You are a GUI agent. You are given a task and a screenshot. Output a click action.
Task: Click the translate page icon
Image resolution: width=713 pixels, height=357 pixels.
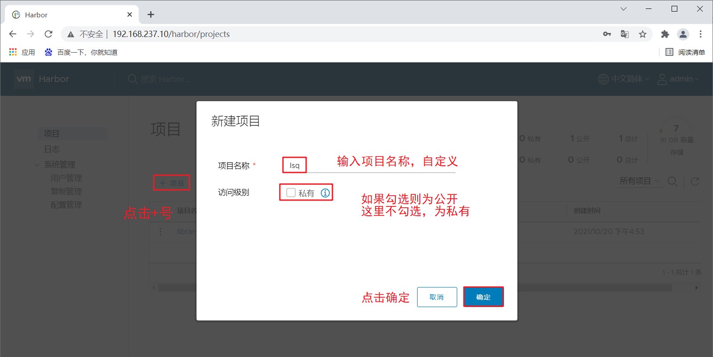(625, 34)
